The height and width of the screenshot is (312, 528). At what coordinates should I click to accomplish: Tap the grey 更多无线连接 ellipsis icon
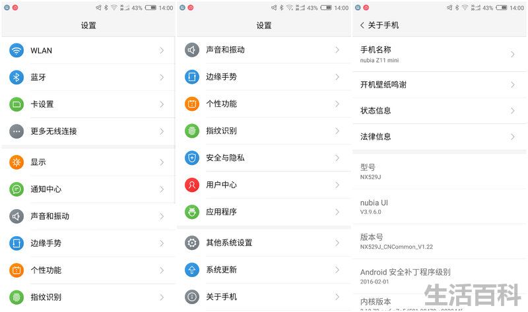pyautogui.click(x=16, y=131)
